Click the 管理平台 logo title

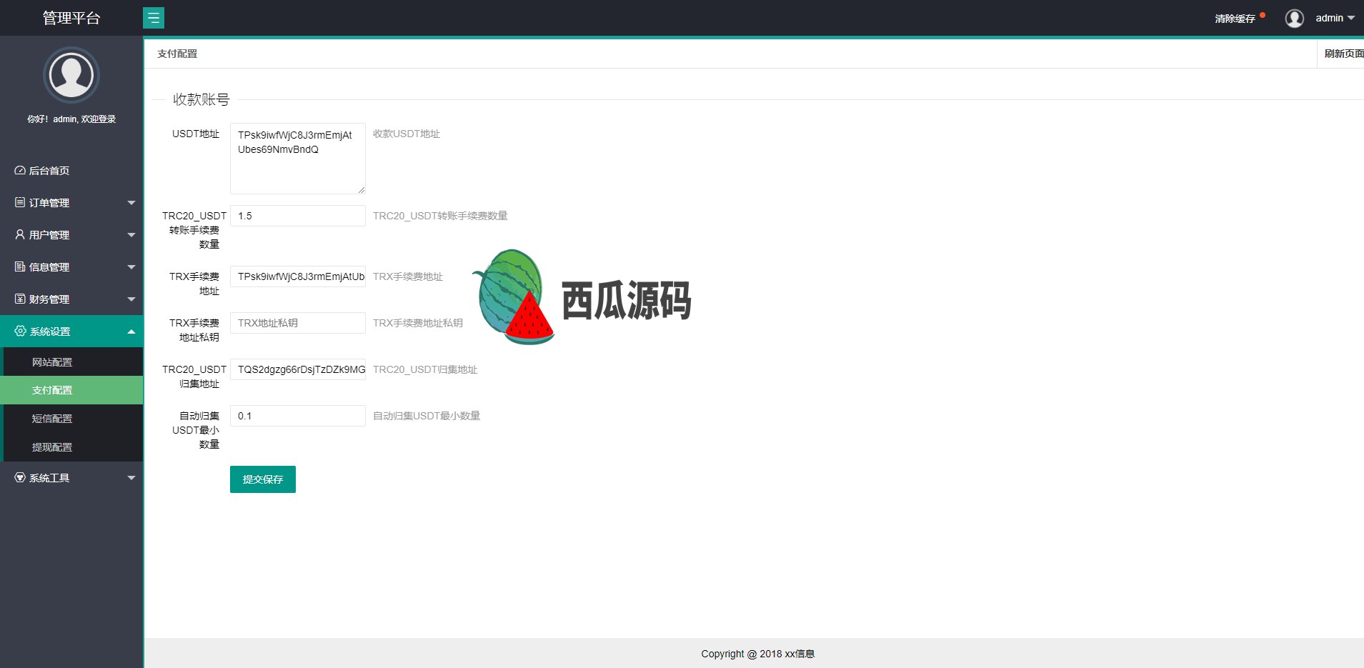pyautogui.click(x=71, y=18)
